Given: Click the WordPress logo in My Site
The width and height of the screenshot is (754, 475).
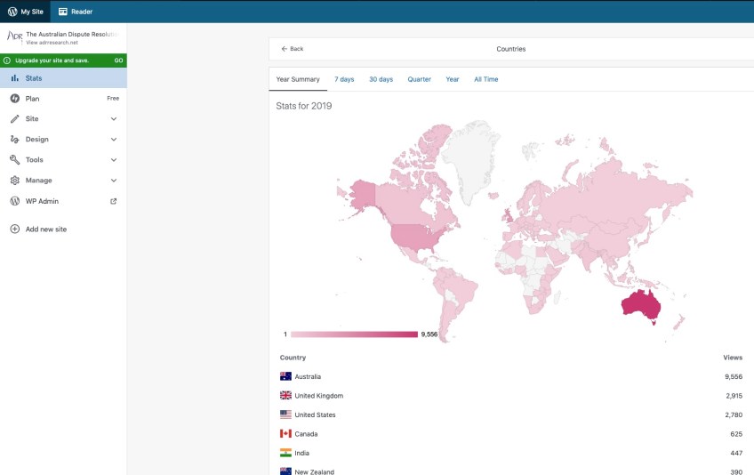Looking at the screenshot, I should point(12,12).
